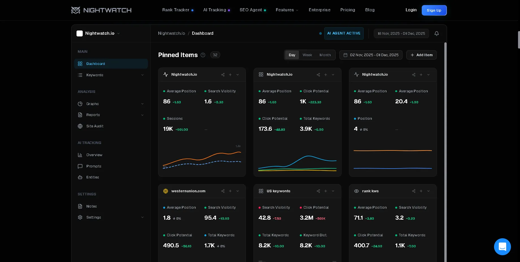Click the Dashboard grid icon in sidebar

point(80,64)
